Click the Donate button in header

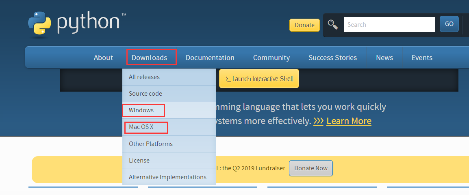304,25
